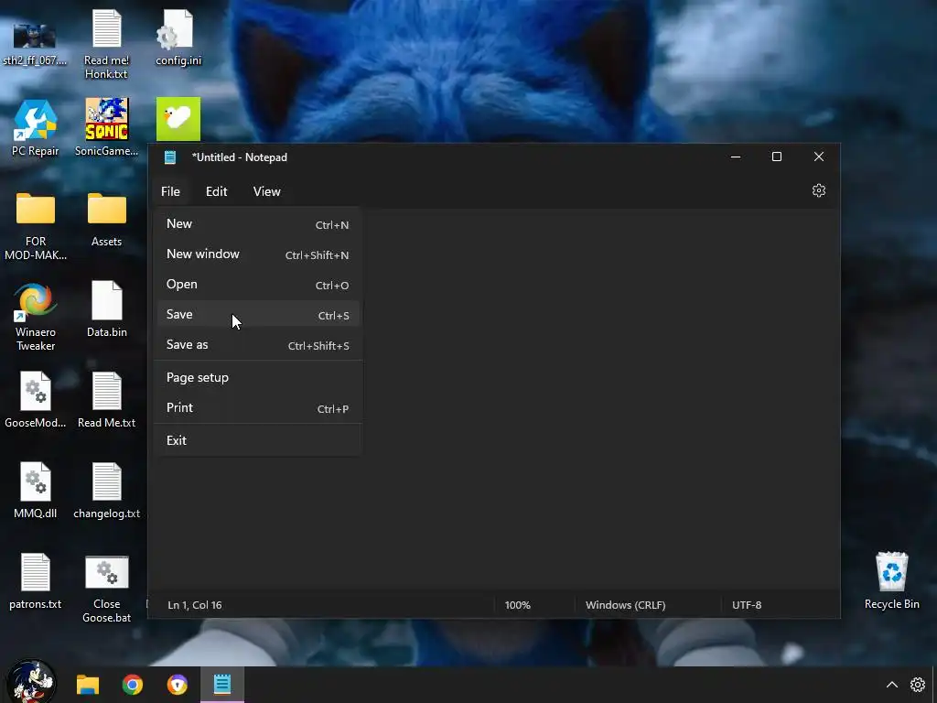The width and height of the screenshot is (937, 703).
Task: Select the SonicGame desktop icon
Action: tap(106, 128)
